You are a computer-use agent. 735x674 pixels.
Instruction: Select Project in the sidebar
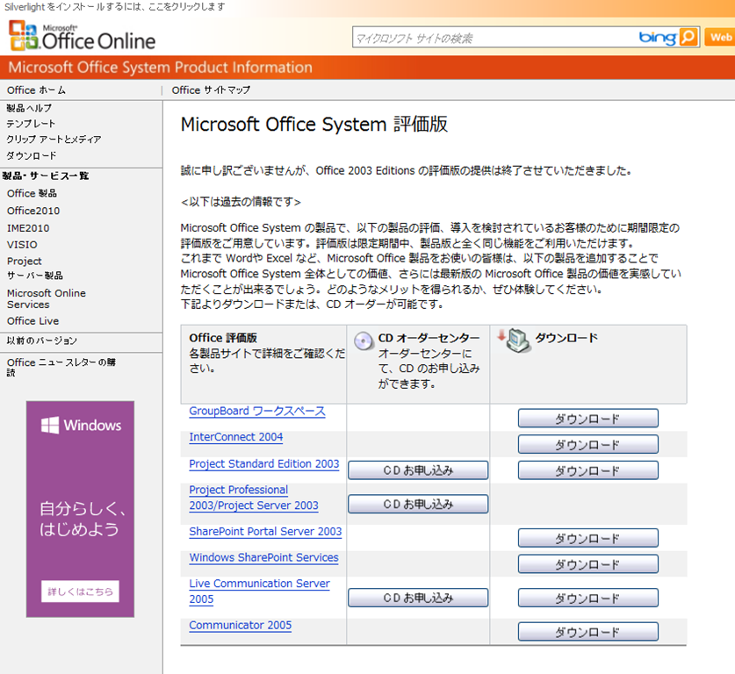click(25, 261)
